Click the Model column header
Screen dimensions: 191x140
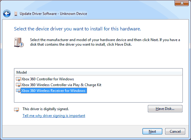98,72
